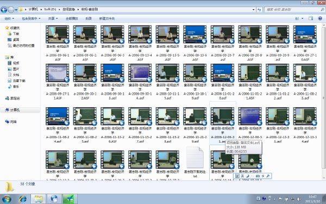The width and height of the screenshot is (326, 204).
Task: Click the magnifier icon in search box
Action: [322, 10]
